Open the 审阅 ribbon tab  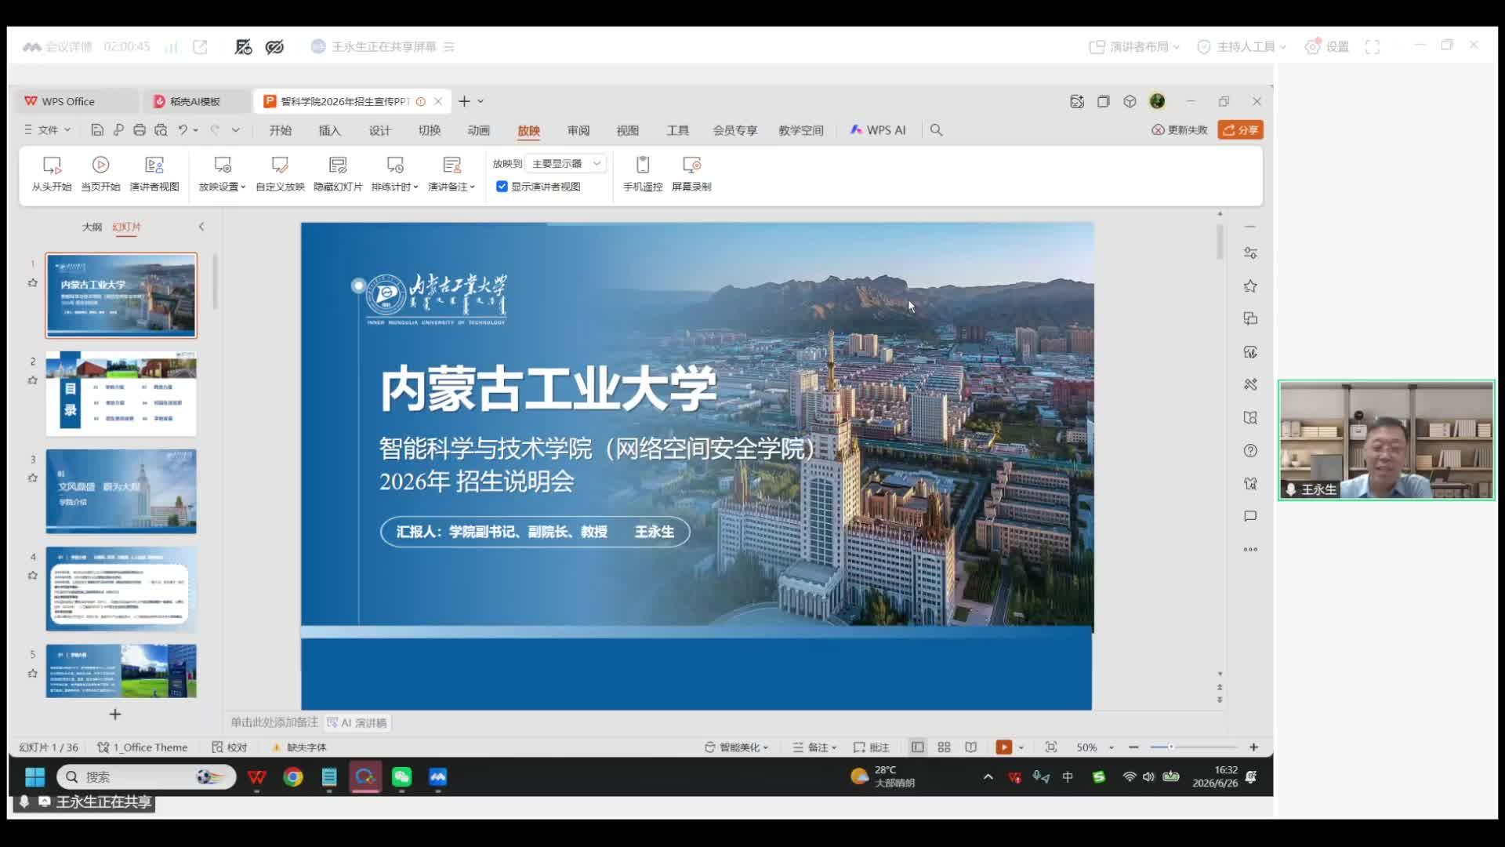point(578,130)
